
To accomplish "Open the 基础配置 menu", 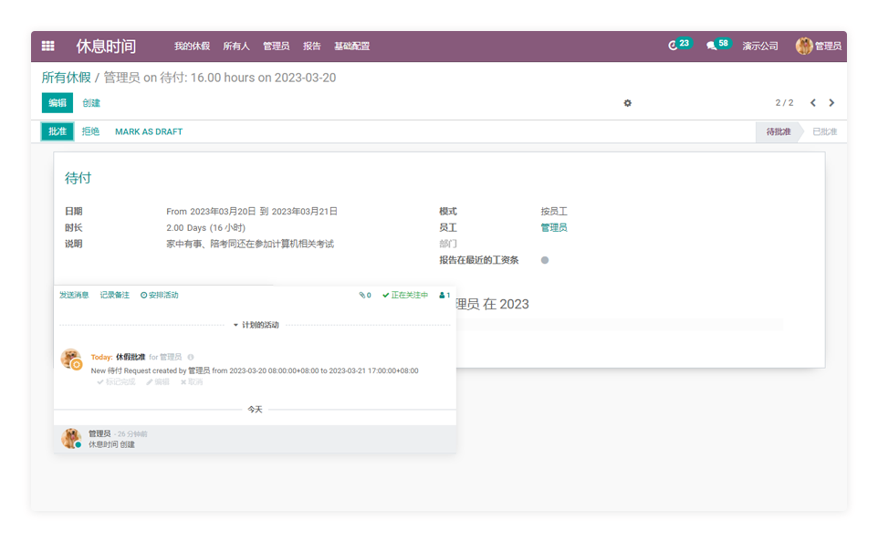I will pyautogui.click(x=351, y=46).
